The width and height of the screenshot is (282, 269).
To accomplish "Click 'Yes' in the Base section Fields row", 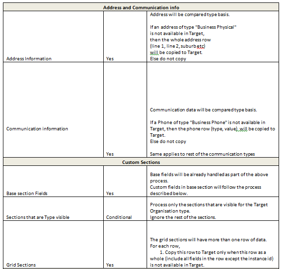I will [110, 194].
